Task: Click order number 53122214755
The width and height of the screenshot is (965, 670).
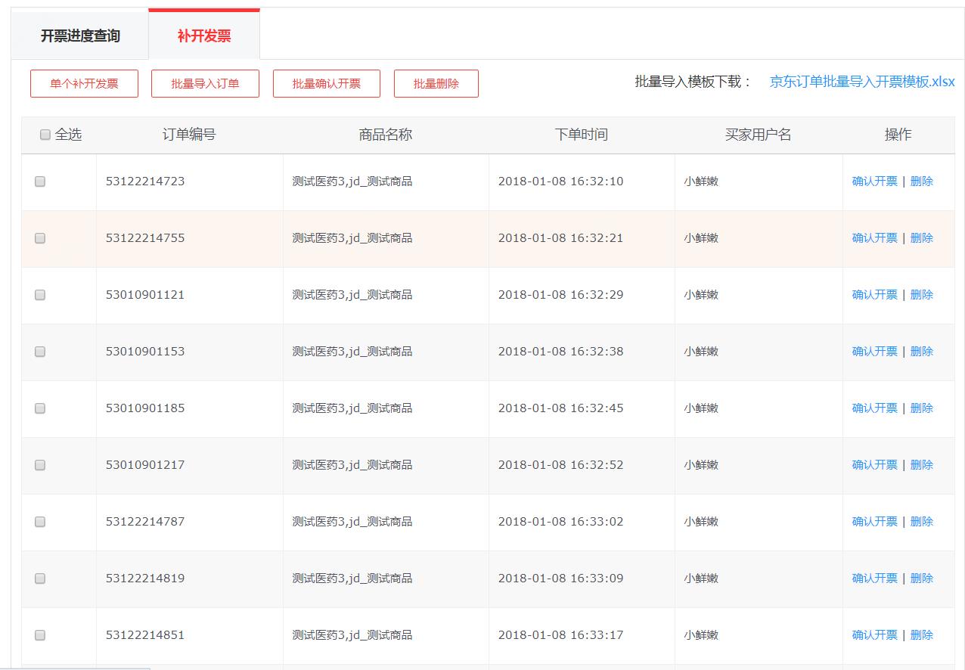Action: 145,238
